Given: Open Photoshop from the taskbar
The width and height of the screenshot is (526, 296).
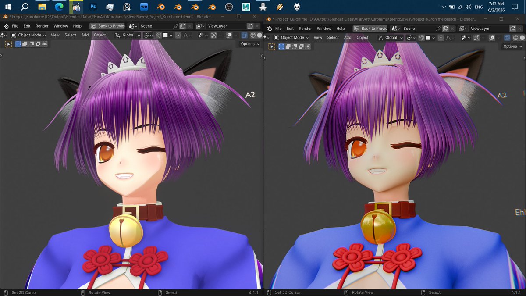Looking at the screenshot, I should click(93, 7).
